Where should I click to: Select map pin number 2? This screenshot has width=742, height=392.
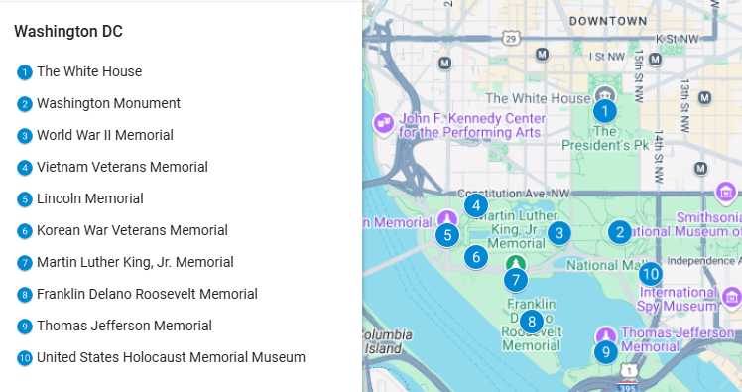point(619,232)
